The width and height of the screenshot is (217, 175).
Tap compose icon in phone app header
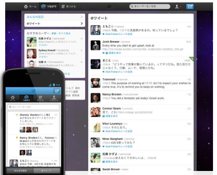pos(57,91)
